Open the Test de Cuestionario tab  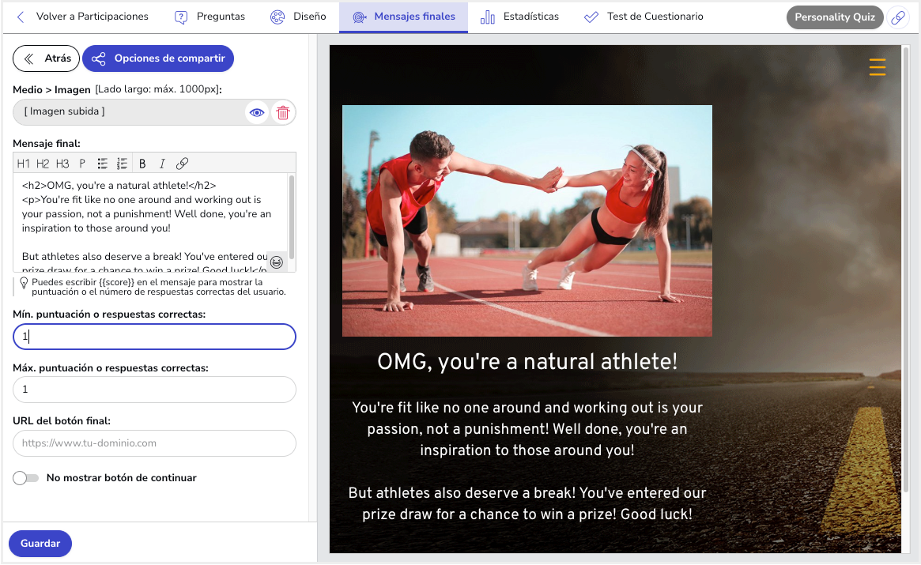pyautogui.click(x=644, y=17)
